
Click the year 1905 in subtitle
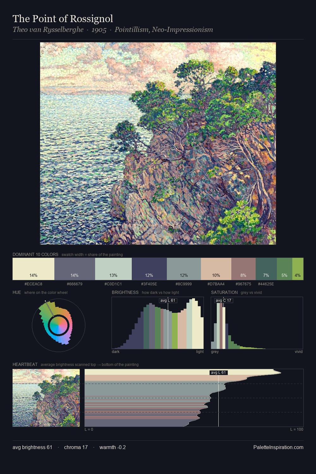[x=99, y=30]
